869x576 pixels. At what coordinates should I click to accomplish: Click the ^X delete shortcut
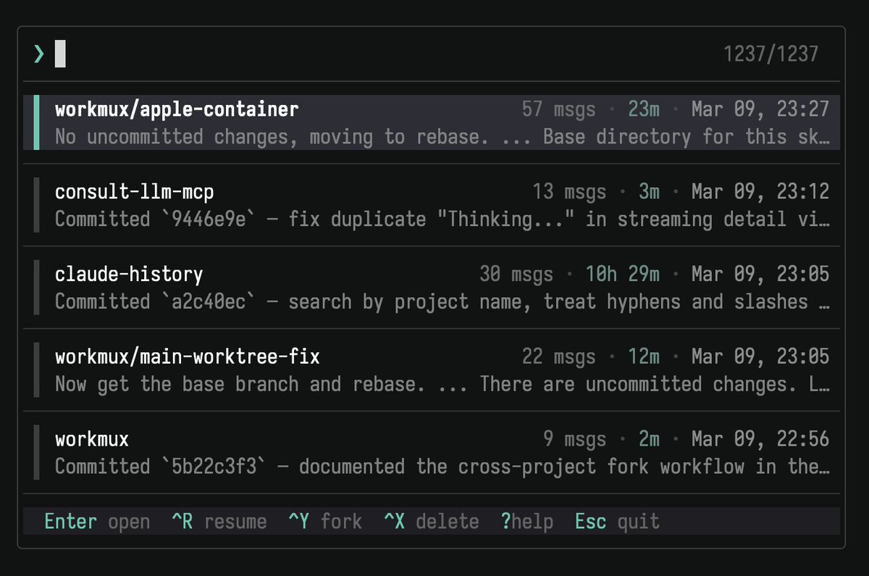(432, 522)
